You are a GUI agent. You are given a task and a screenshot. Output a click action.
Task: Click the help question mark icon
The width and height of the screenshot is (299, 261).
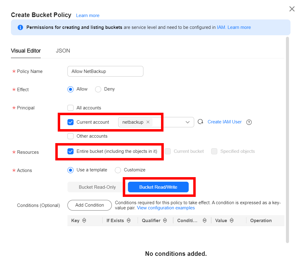(249, 122)
